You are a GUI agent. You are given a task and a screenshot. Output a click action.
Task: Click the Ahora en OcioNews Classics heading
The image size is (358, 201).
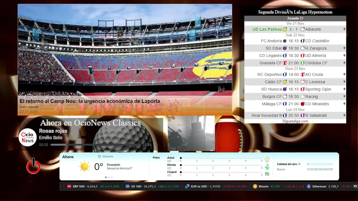[x=90, y=123]
